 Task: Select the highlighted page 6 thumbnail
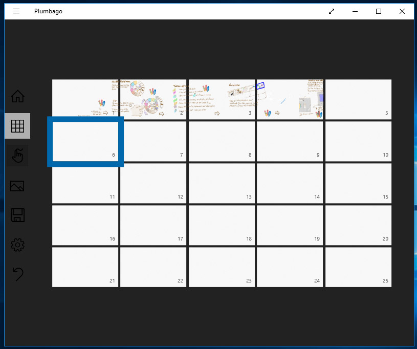coord(85,142)
